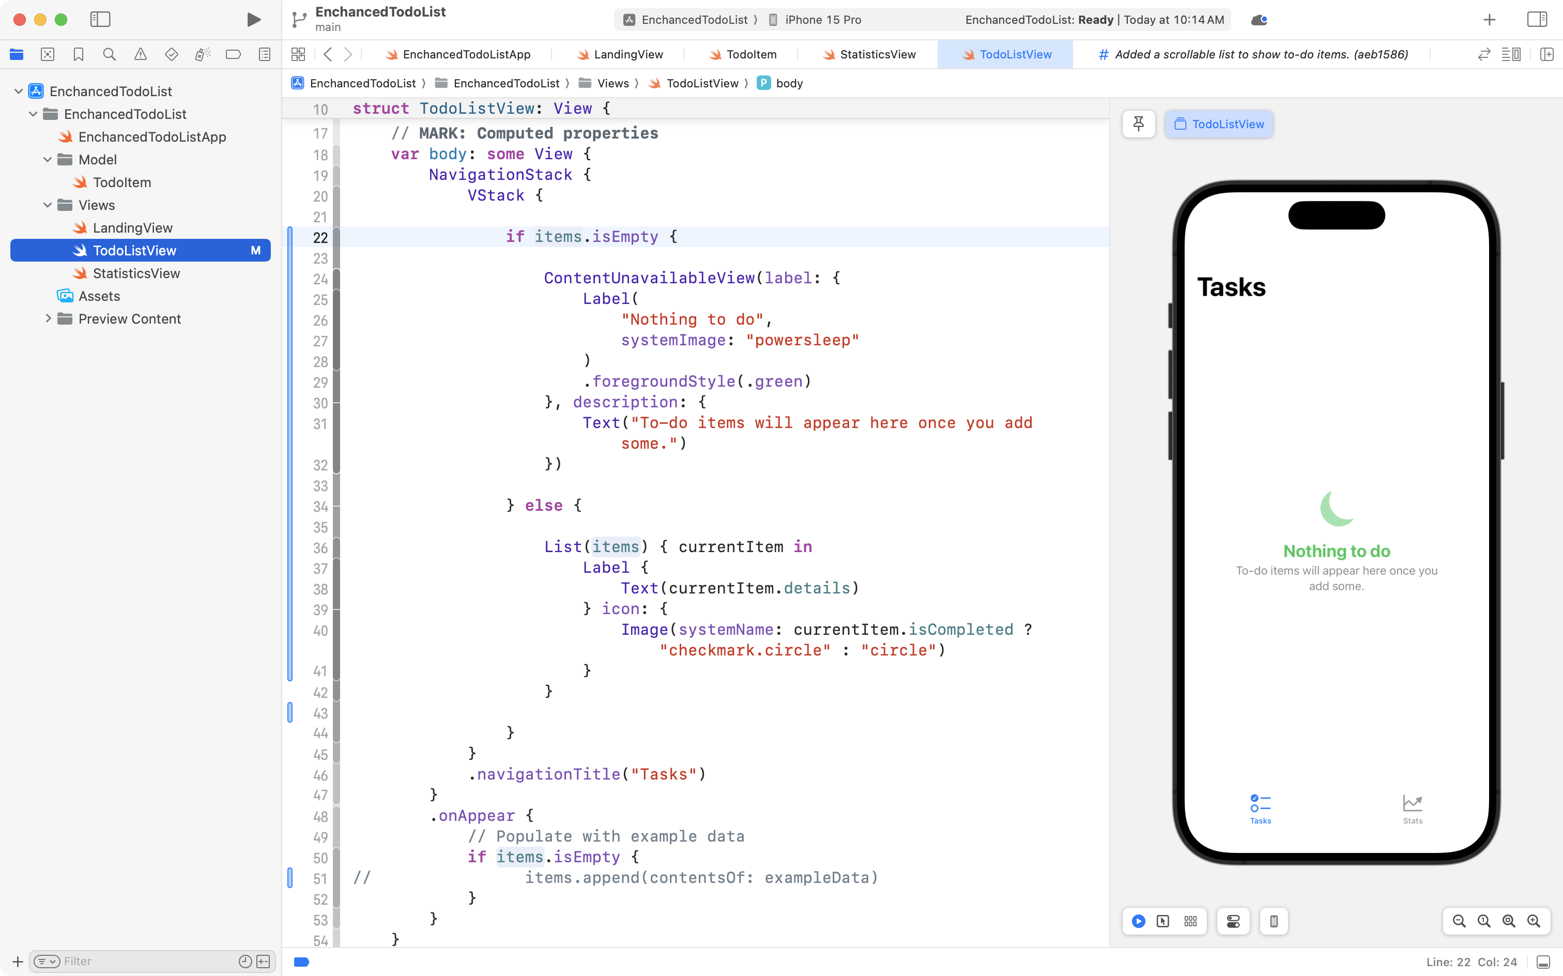Switch to the StatisticsView tab
The width and height of the screenshot is (1563, 976).
[876, 54]
